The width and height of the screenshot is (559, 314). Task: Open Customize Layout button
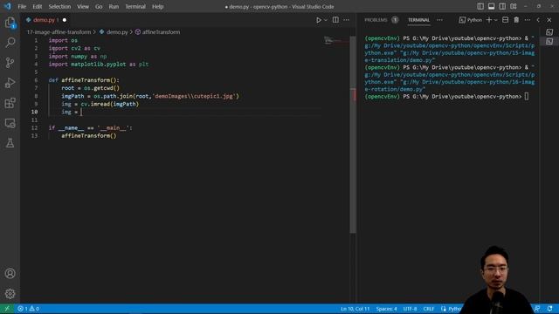(514, 6)
